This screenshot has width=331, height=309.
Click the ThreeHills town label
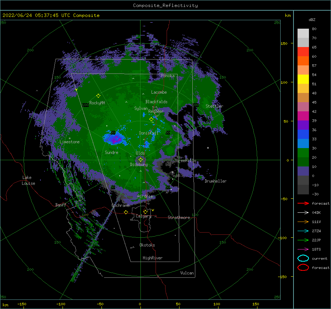tap(185, 161)
